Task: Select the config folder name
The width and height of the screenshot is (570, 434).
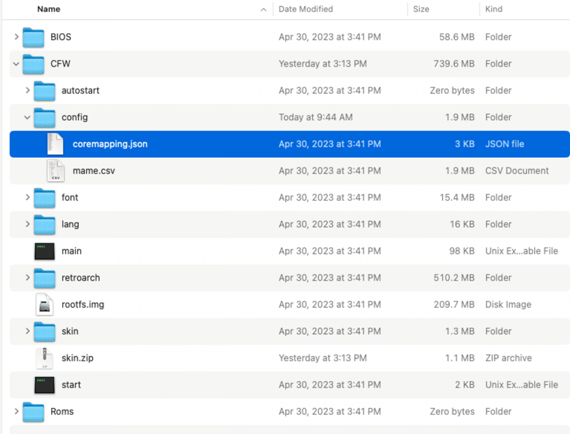Action: click(75, 117)
